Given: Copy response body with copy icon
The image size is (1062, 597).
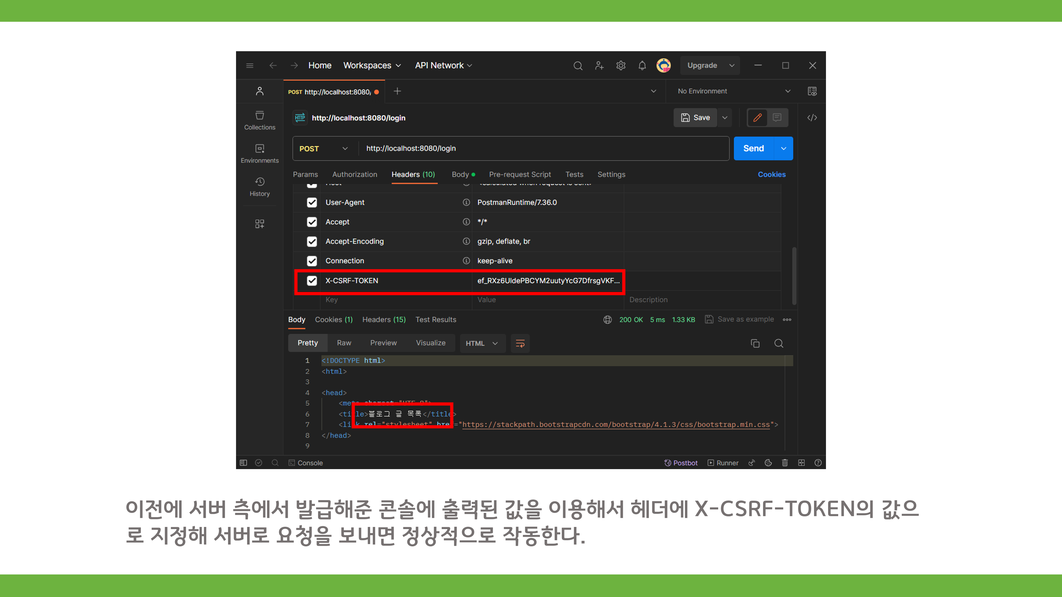Looking at the screenshot, I should (x=755, y=343).
